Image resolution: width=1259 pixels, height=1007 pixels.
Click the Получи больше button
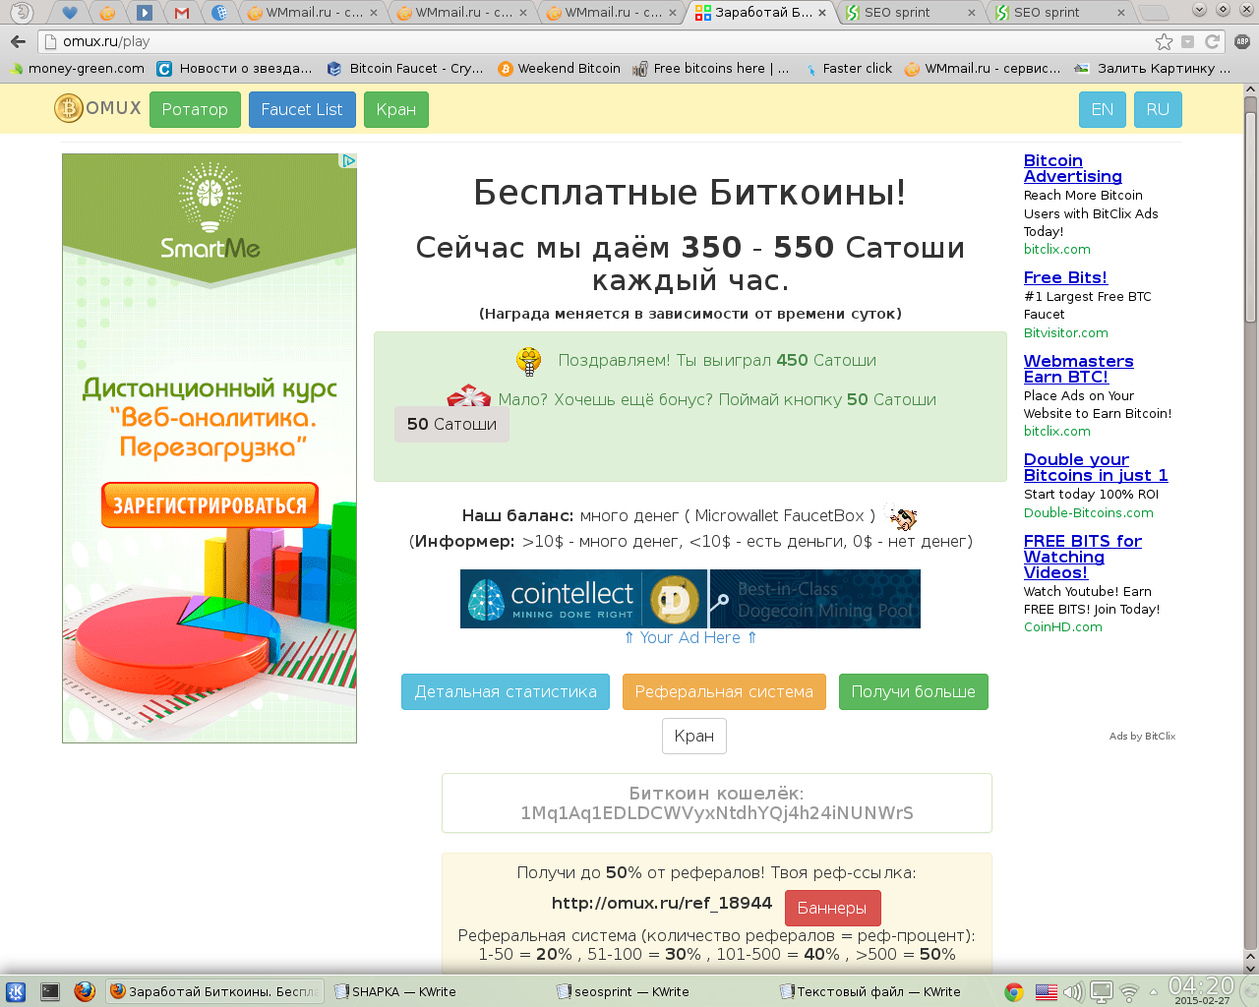tap(914, 691)
